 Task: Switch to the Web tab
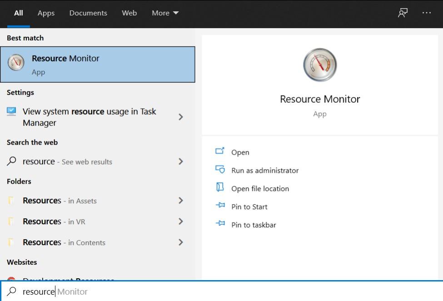pos(129,13)
